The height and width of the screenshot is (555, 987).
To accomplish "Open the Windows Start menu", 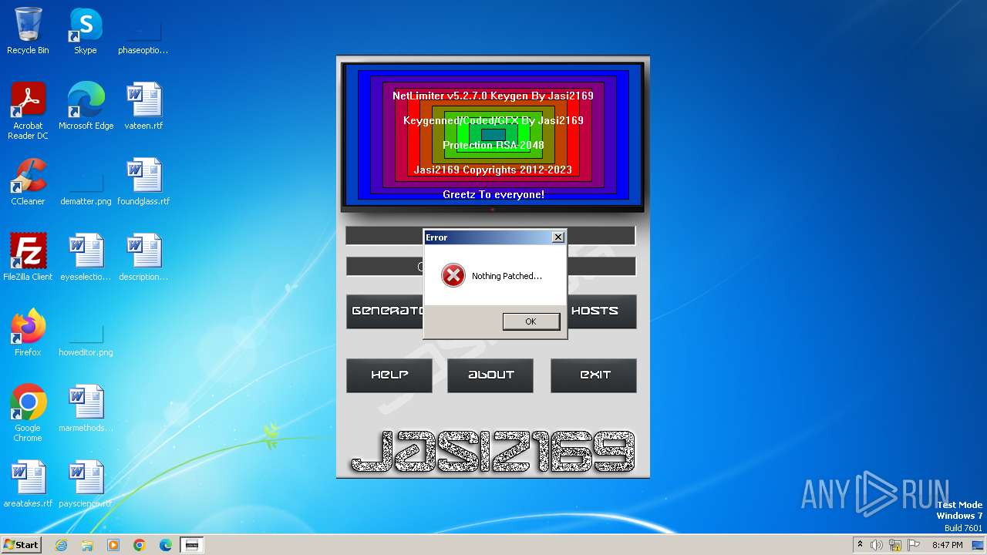I will point(21,544).
